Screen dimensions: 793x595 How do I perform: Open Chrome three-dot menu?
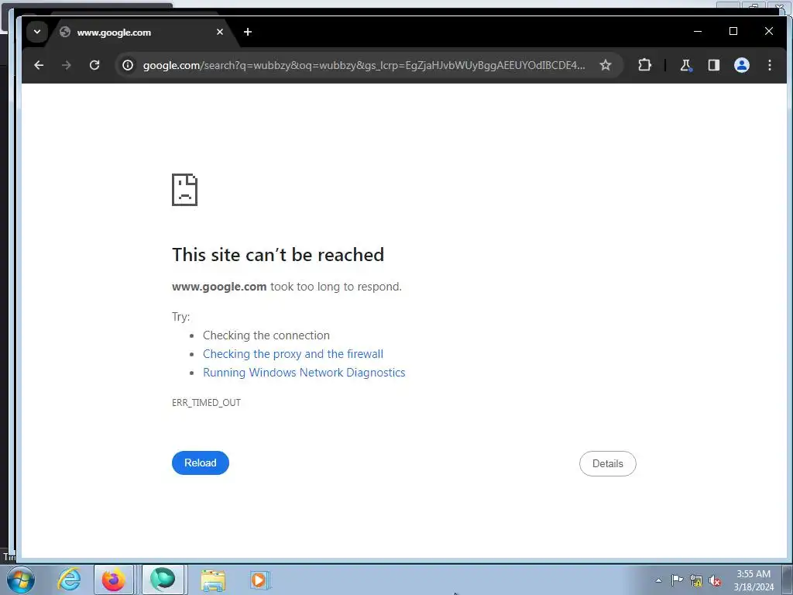coord(769,65)
